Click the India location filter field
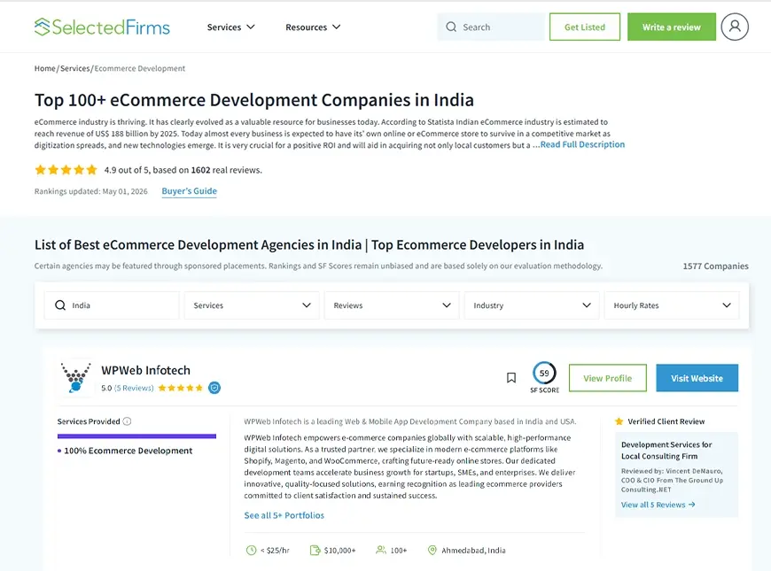Screen dimensions: 771x571 coord(112,305)
